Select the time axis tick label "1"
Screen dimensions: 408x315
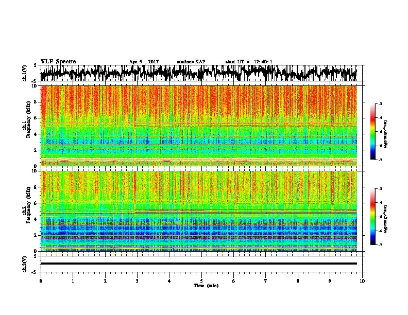click(73, 281)
